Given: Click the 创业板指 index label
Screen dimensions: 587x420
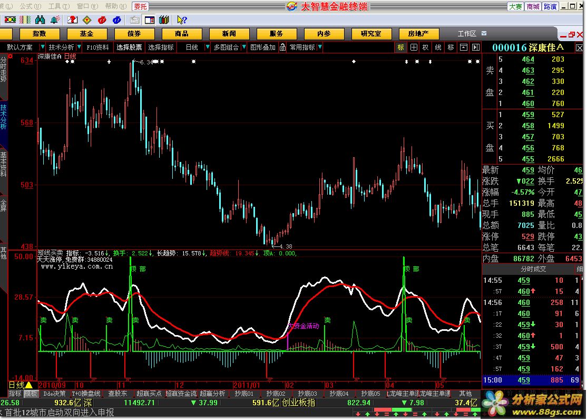Looking at the screenshot, I should (x=298, y=403).
